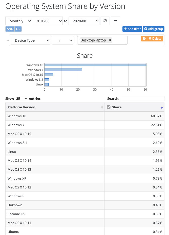Click the 1.96% share value
The width and height of the screenshot is (169, 235).
coord(157,160)
